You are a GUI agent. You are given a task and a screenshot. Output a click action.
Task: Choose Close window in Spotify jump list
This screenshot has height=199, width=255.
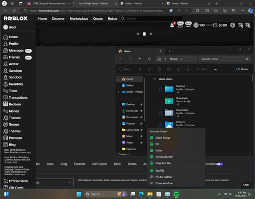click(176, 183)
